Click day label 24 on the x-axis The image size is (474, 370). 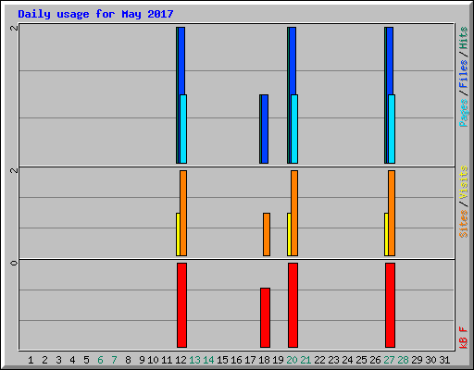coord(347,360)
